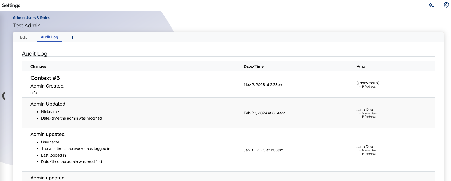
Task: Click the Date/Time column header
Action: [254, 66]
